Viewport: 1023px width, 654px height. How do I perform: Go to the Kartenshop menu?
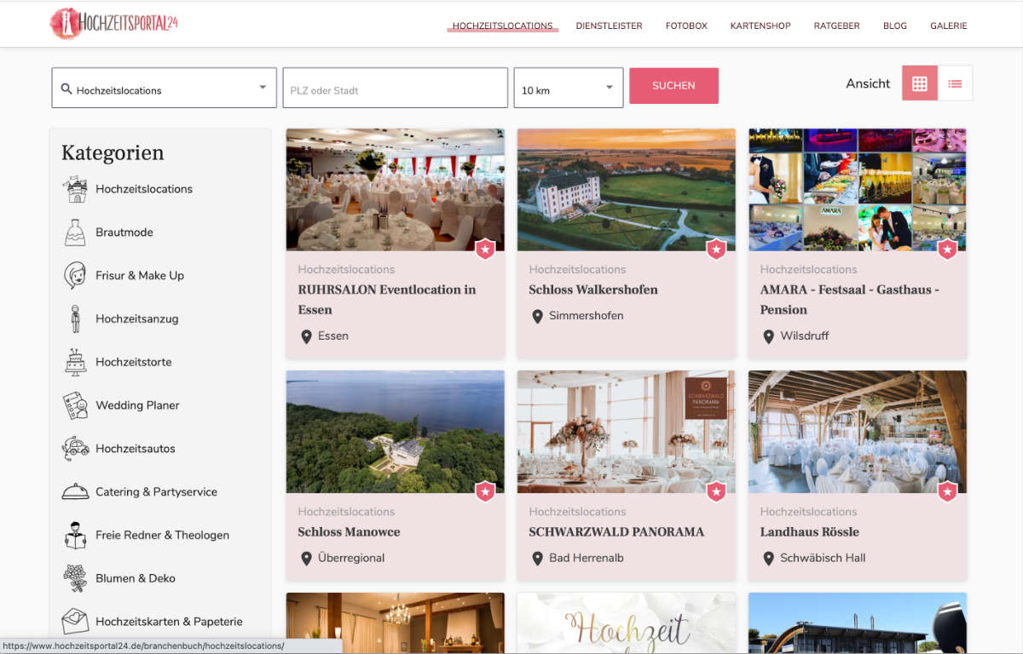coord(760,26)
